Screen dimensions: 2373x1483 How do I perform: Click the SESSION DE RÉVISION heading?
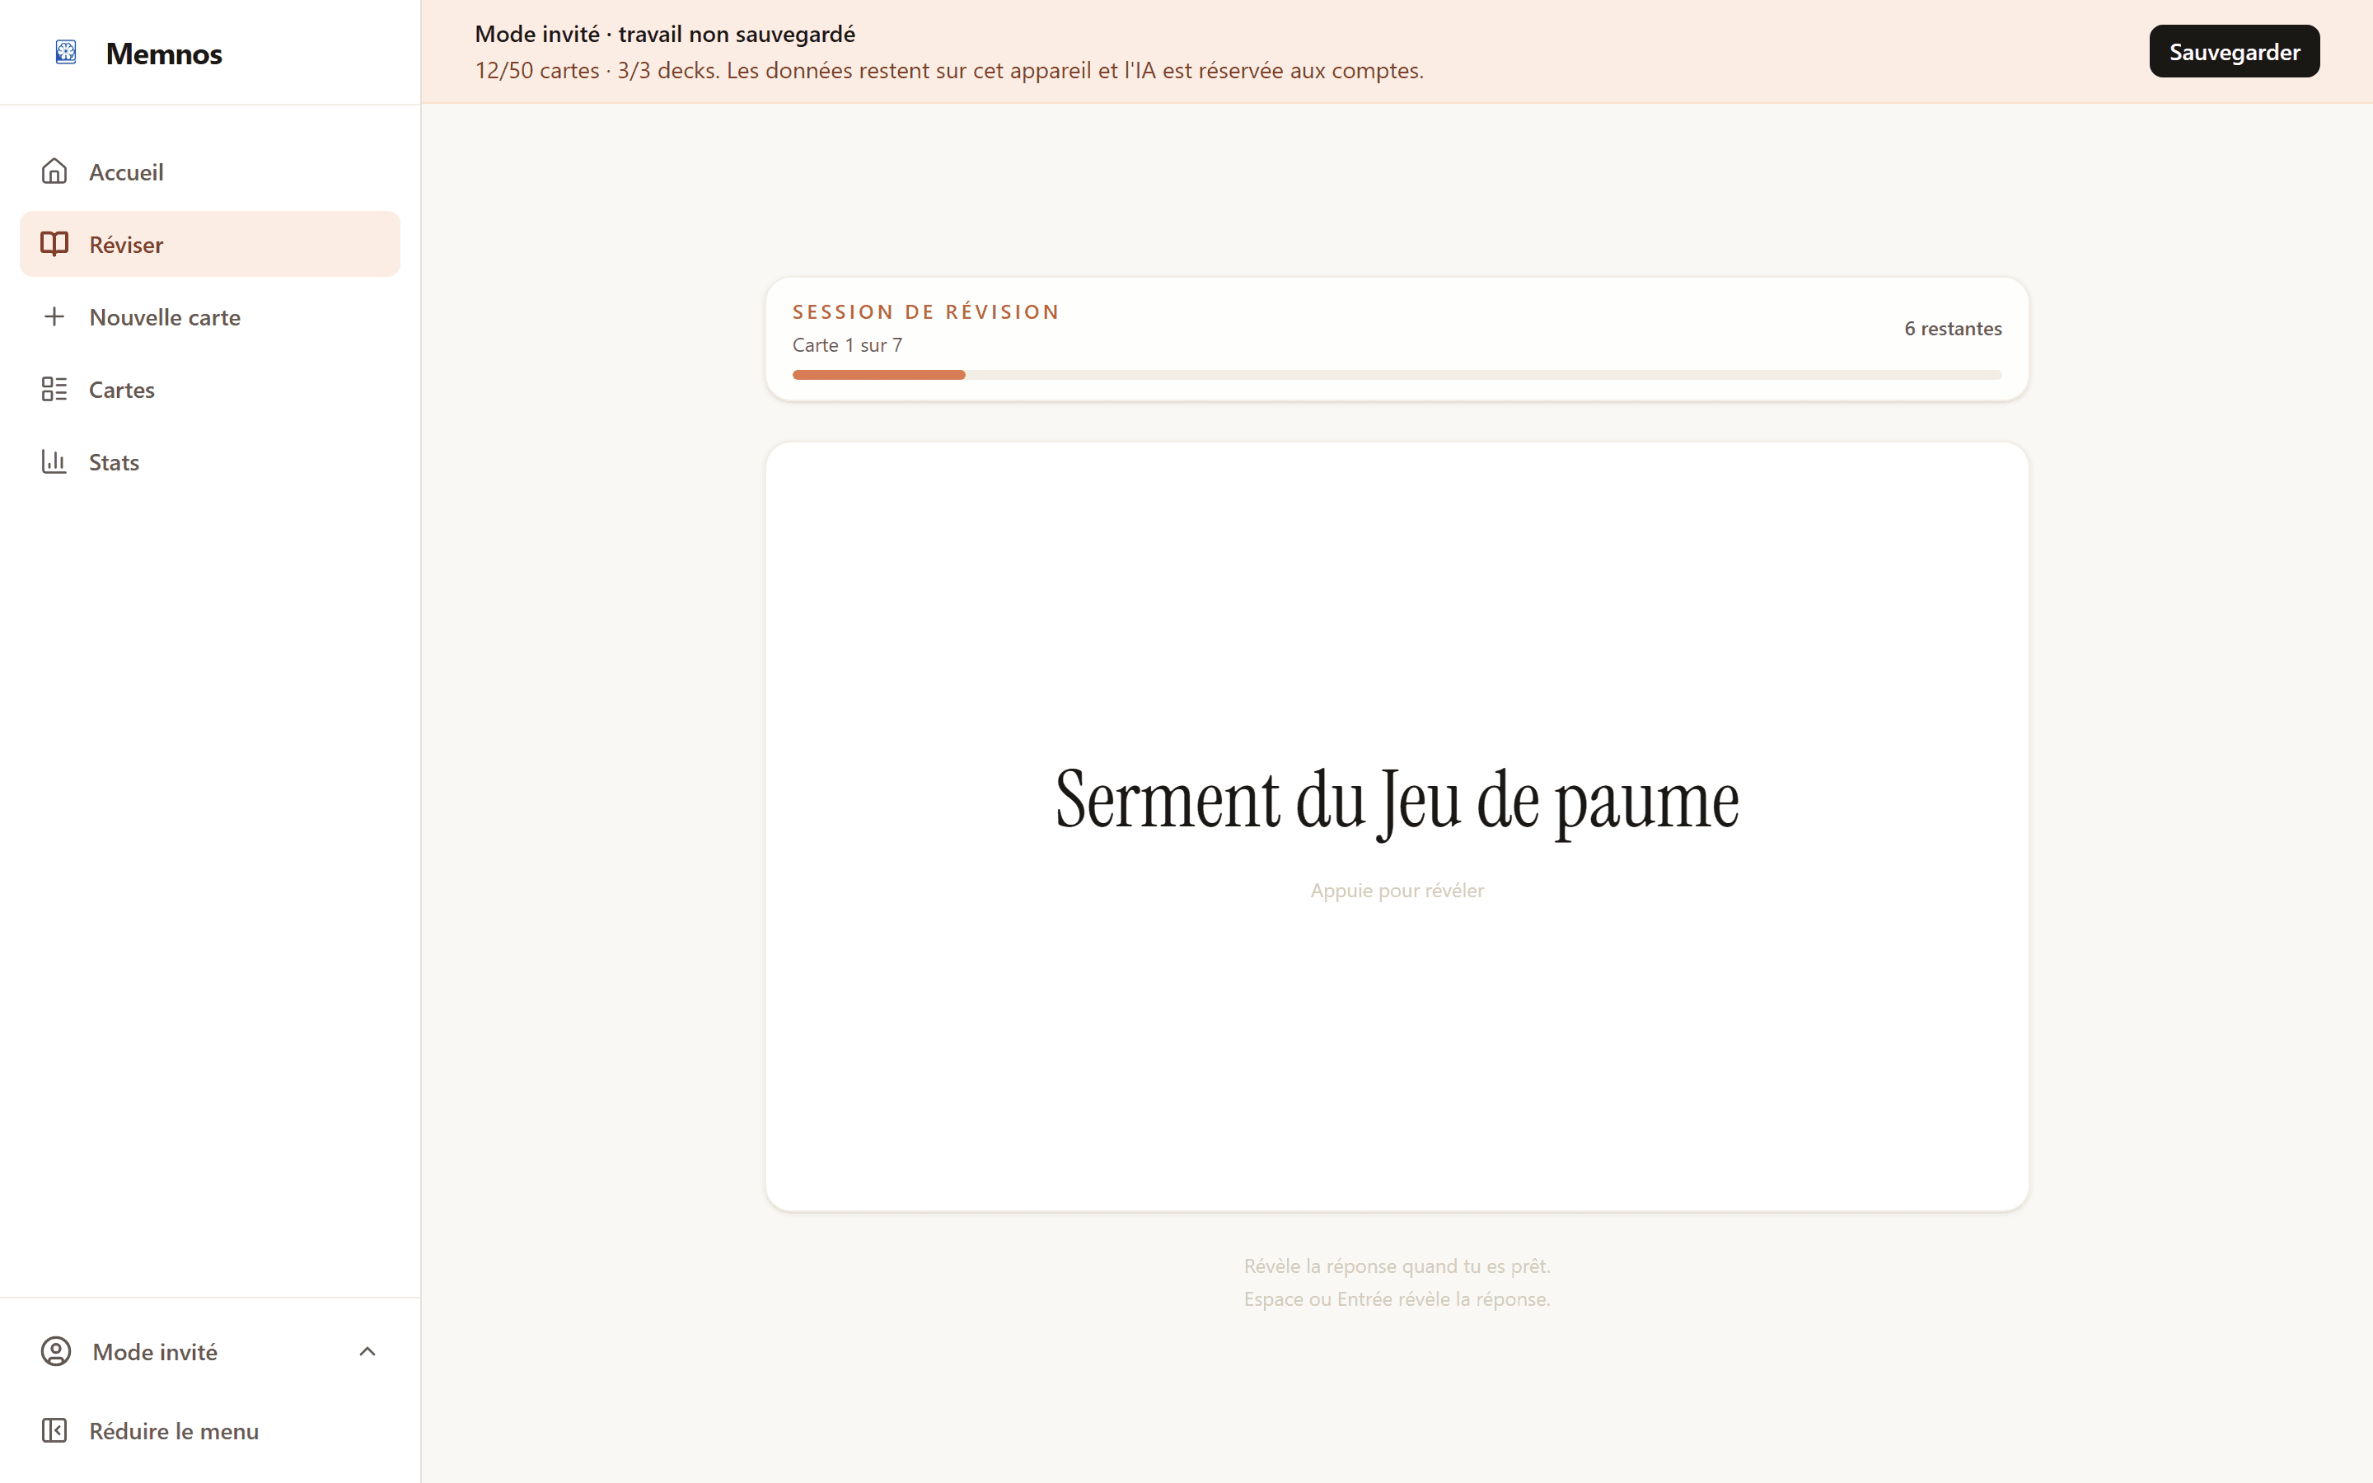(925, 312)
